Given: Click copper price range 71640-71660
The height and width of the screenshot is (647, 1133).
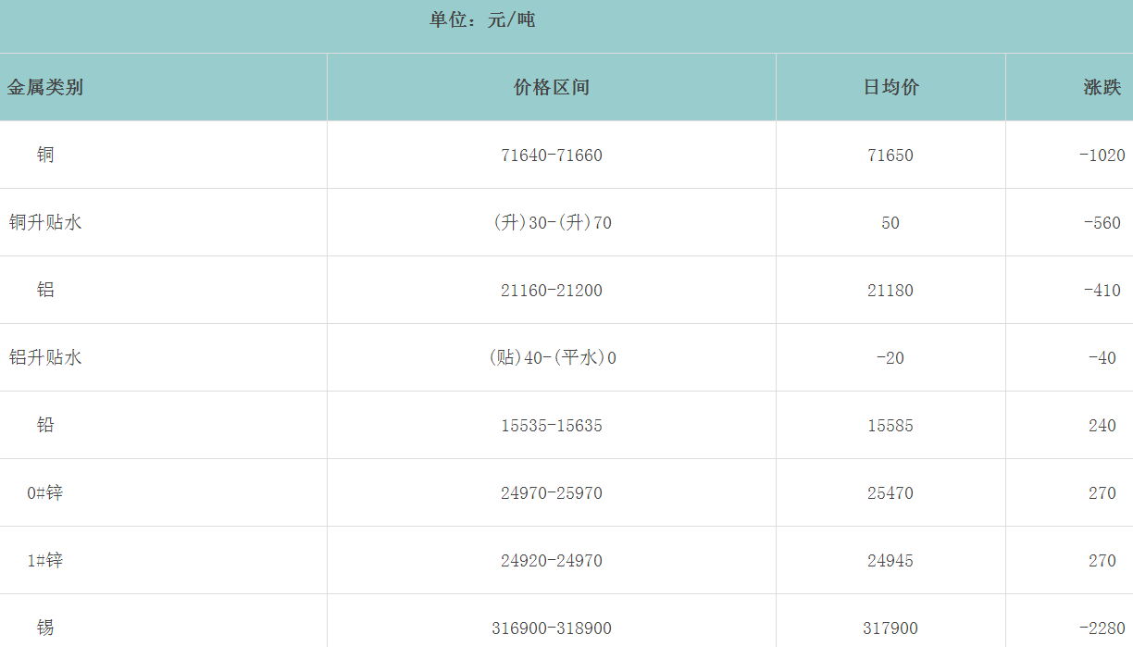Looking at the screenshot, I should 552,156.
